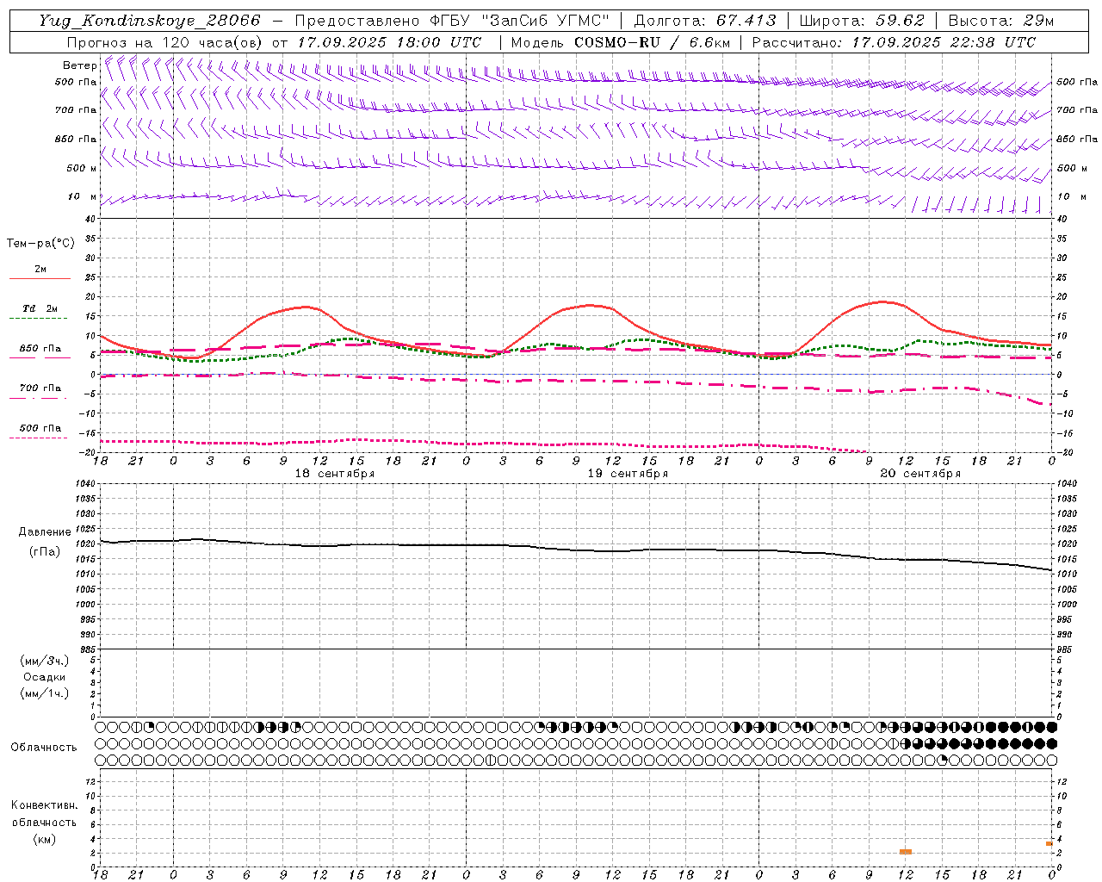Click the Рассчитано: 17.09.2025 22:38 UTC timestamp
The height and width of the screenshot is (882, 1102).
click(x=894, y=42)
